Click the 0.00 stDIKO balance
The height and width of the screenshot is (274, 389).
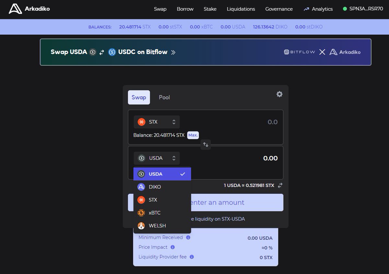click(309, 27)
